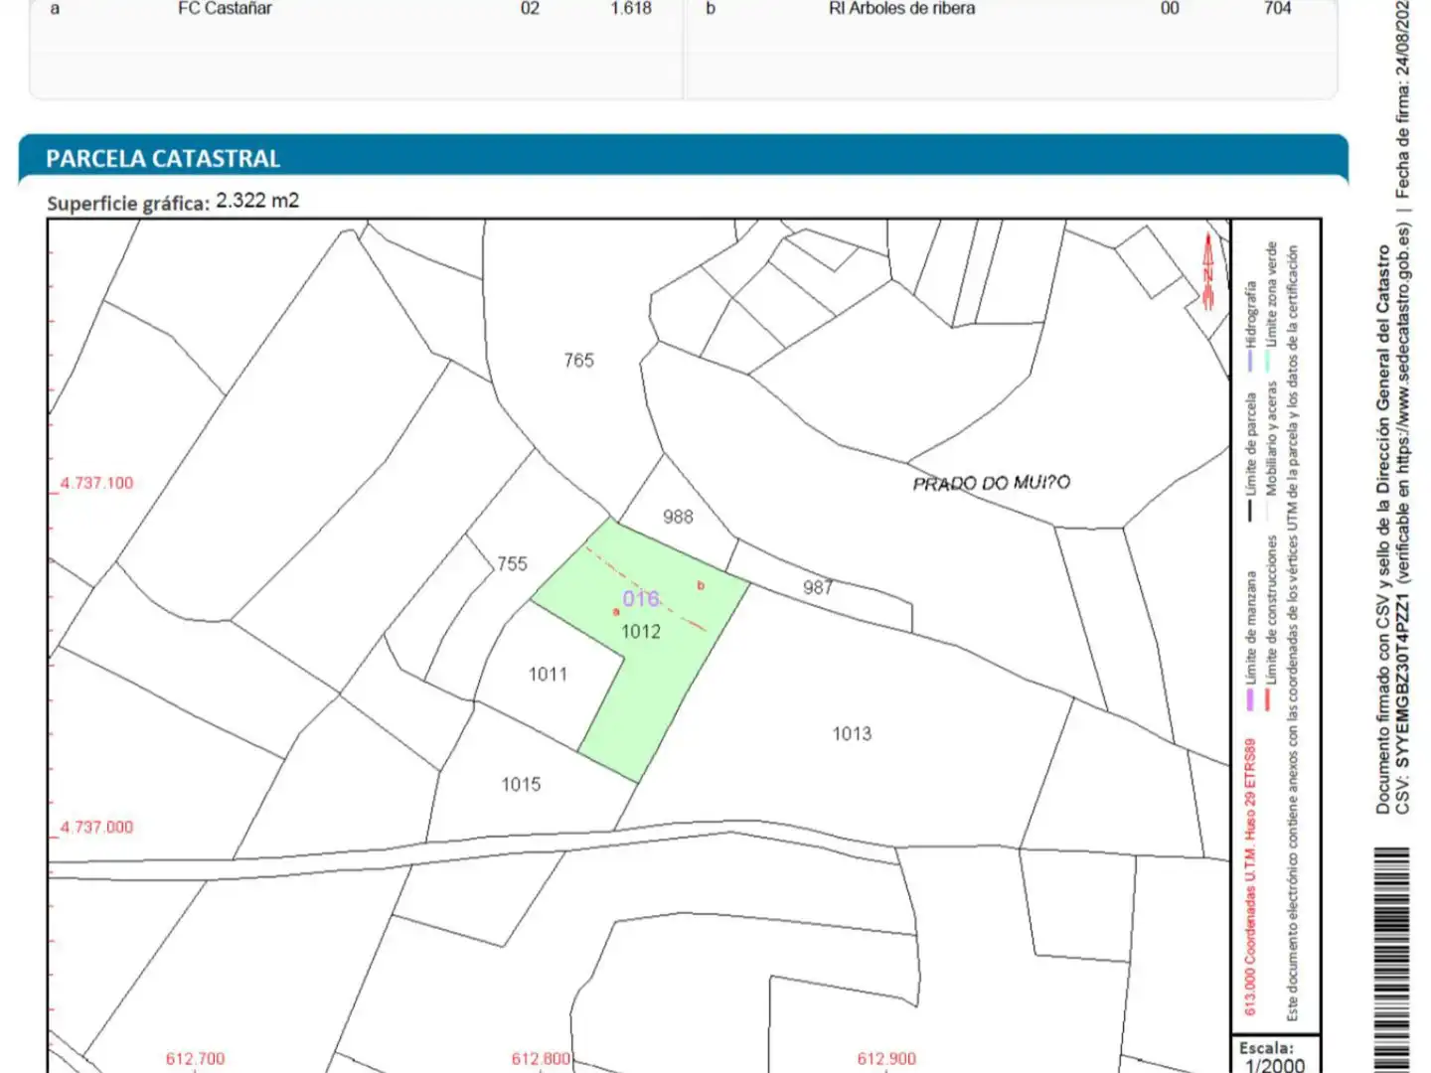Click the RI Arboles de ribera cell
The image size is (1431, 1073).
901,9
